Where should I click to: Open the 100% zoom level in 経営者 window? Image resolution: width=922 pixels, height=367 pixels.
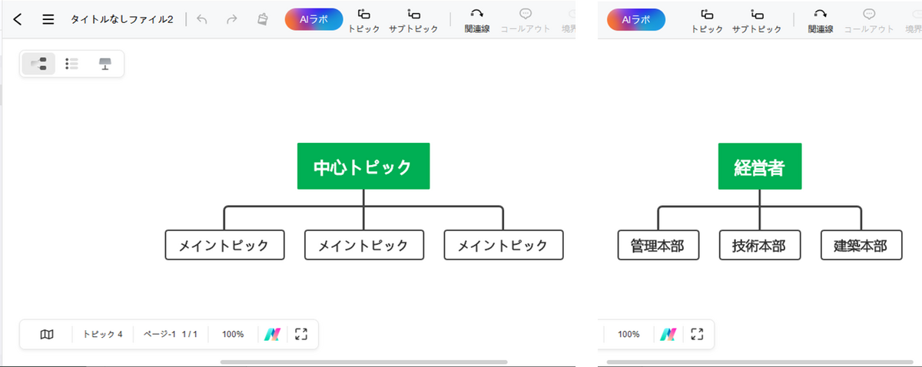(x=628, y=334)
